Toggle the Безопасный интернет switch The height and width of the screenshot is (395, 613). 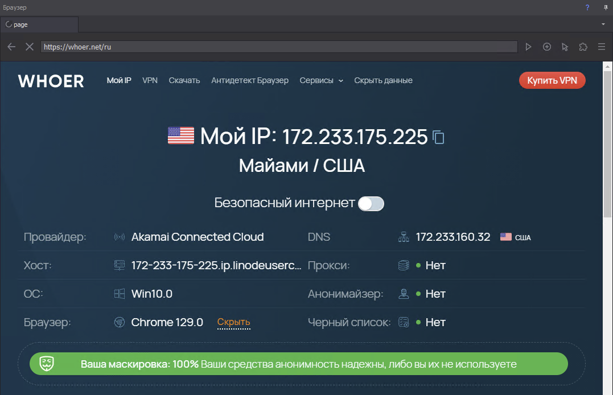(x=371, y=203)
